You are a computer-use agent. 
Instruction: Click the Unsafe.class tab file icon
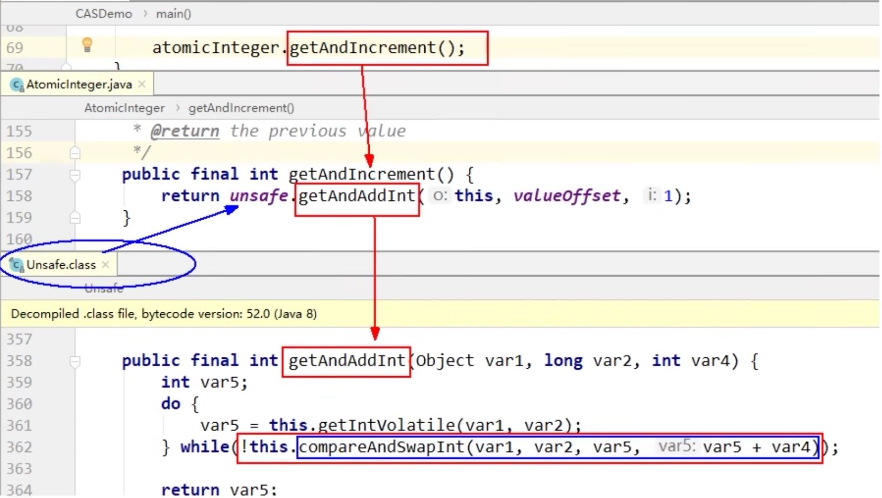17,265
